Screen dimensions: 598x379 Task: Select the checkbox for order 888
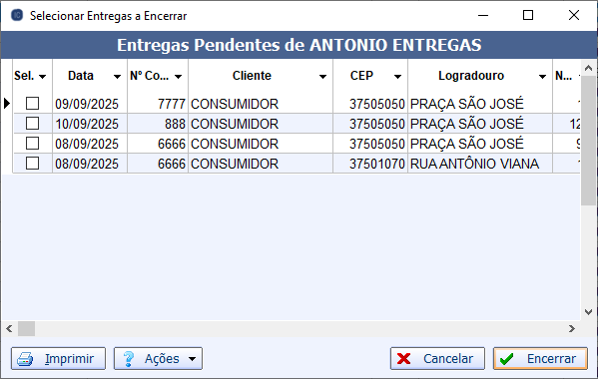click(32, 123)
